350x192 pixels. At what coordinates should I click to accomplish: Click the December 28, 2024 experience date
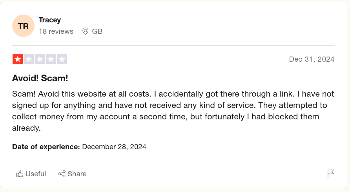click(x=114, y=147)
